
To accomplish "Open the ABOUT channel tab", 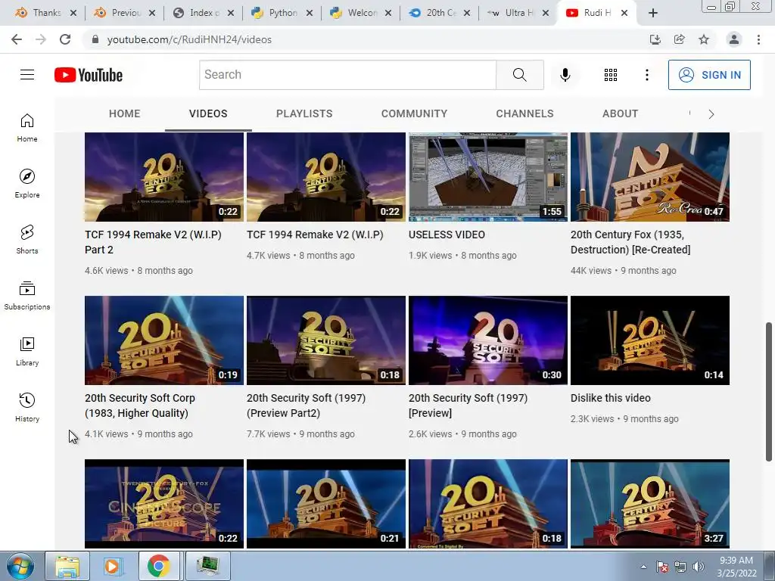I will 621,113.
